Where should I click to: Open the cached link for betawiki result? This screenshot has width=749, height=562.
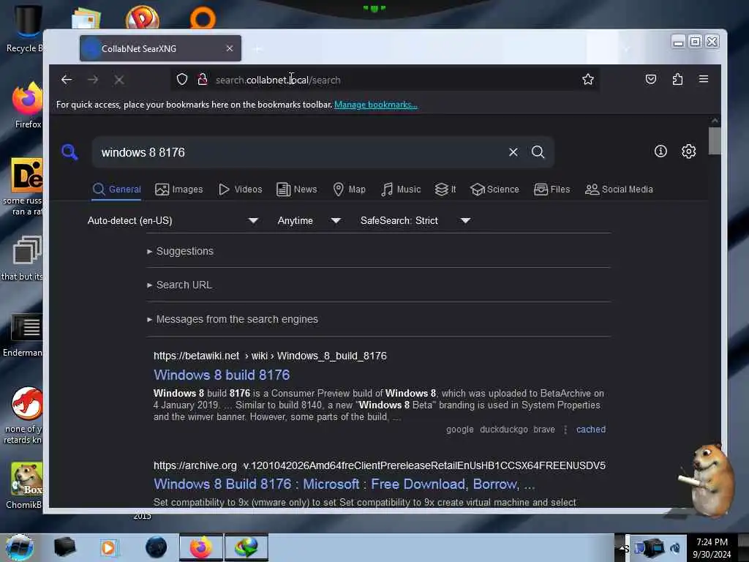click(x=591, y=429)
